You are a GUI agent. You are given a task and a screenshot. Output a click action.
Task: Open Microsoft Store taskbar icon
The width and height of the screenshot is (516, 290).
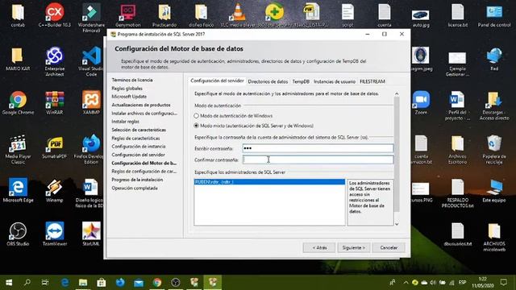[102, 283]
